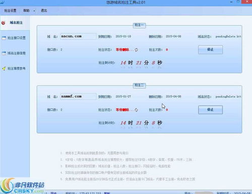Click the 退出 menu item
Image resolution: width=252 pixels, height=194 pixels.
tap(44, 11)
